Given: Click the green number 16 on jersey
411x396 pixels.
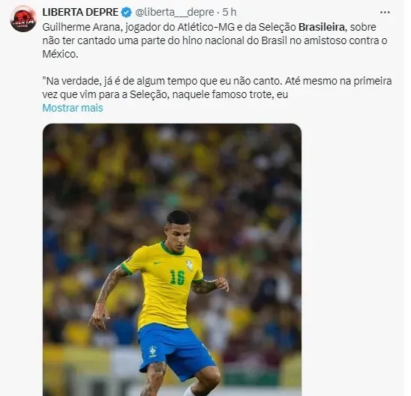Looking at the screenshot, I should 177,278.
